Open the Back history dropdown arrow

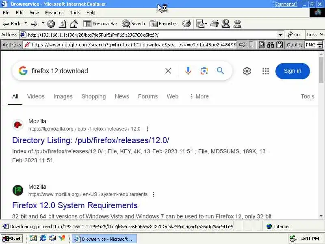point(26,23)
